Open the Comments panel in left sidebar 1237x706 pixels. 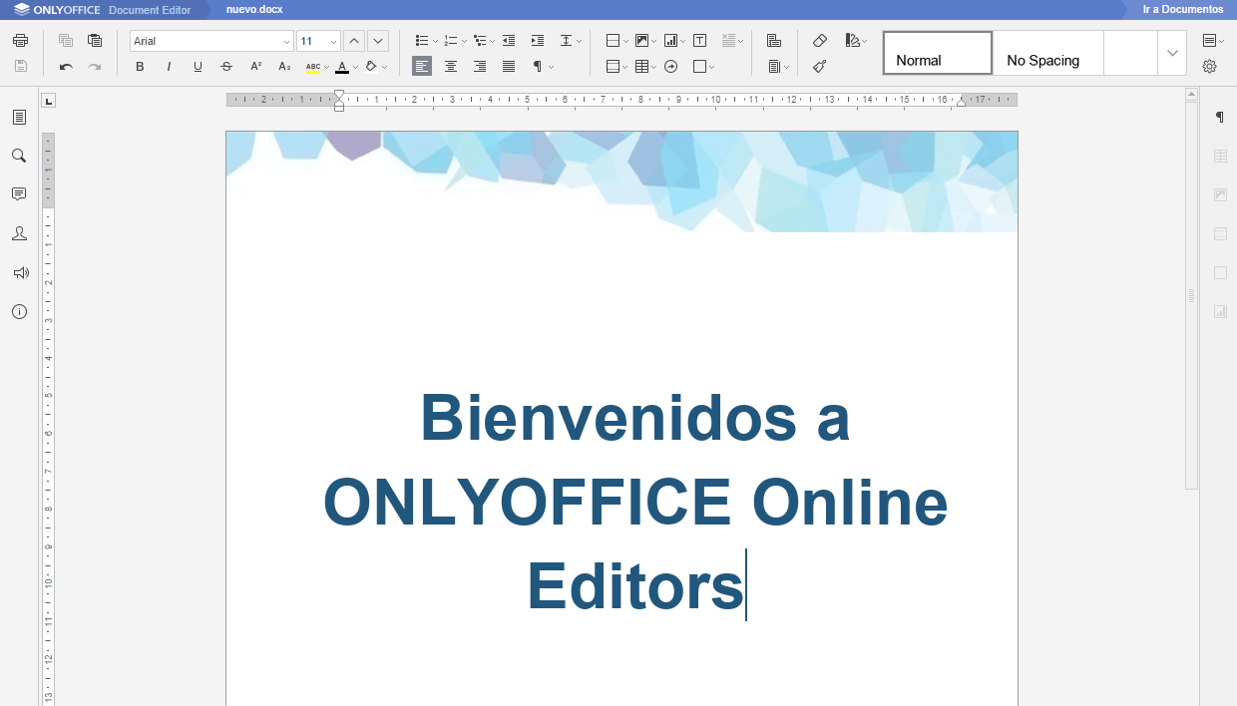[x=19, y=194]
